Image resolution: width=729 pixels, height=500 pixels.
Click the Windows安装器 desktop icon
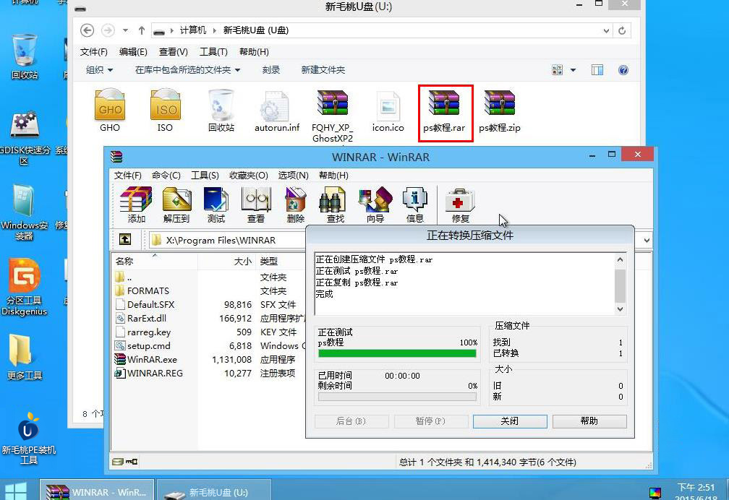coord(24,212)
